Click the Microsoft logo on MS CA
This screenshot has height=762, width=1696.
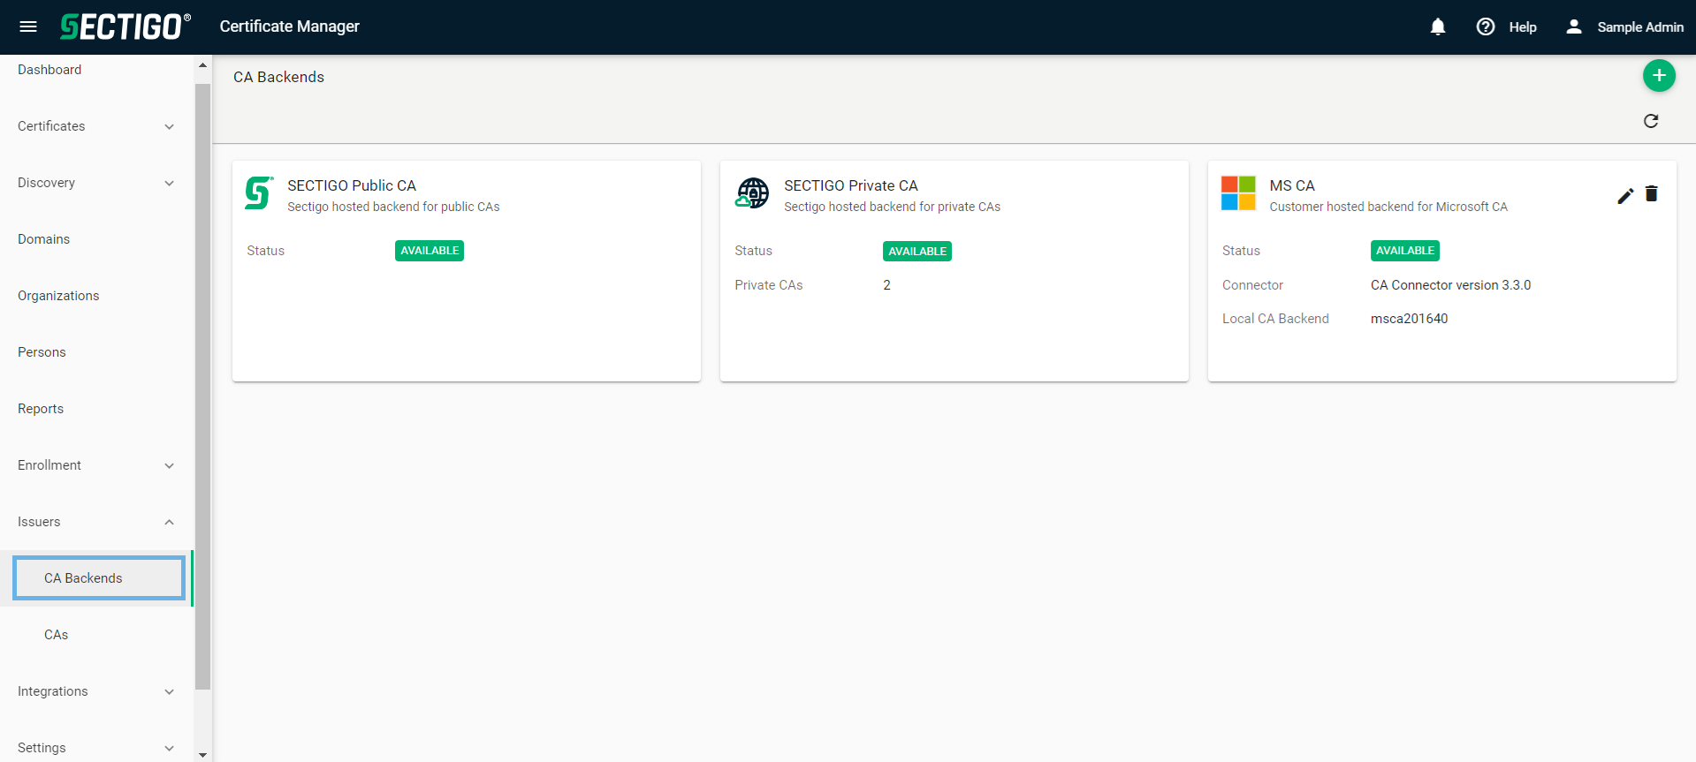pos(1238,193)
